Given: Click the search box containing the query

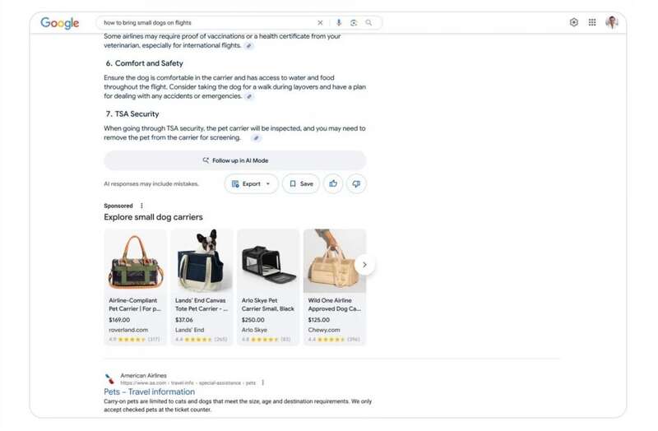Looking at the screenshot, I should pos(239,23).
